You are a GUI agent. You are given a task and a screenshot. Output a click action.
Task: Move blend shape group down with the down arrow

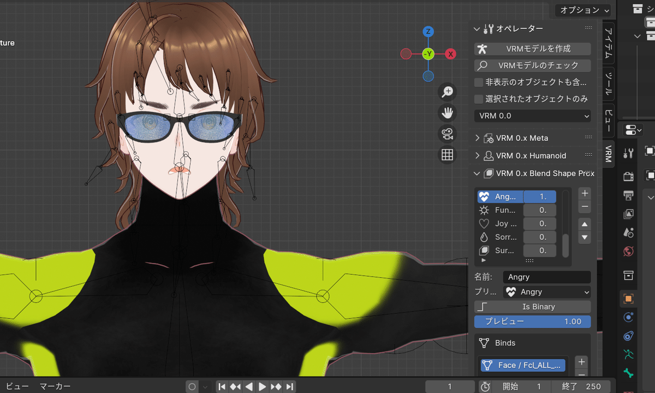coord(585,237)
